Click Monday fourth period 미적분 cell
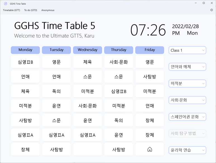216x163 pixels. pos(25,106)
